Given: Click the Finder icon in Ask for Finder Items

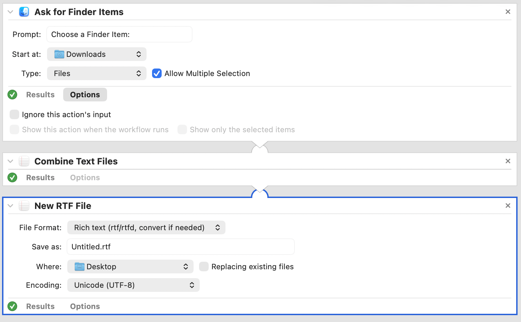Looking at the screenshot, I should (x=24, y=12).
